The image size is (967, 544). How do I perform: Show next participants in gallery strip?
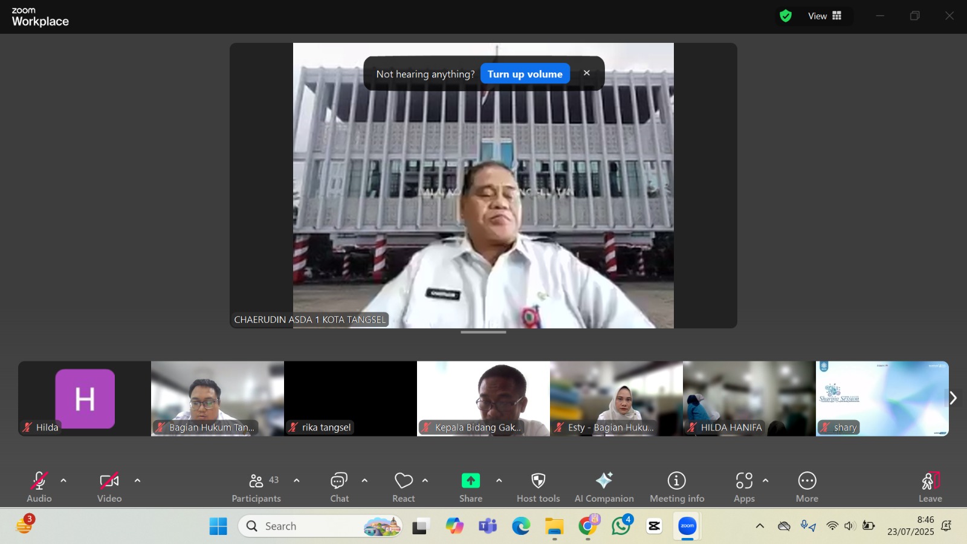click(953, 398)
